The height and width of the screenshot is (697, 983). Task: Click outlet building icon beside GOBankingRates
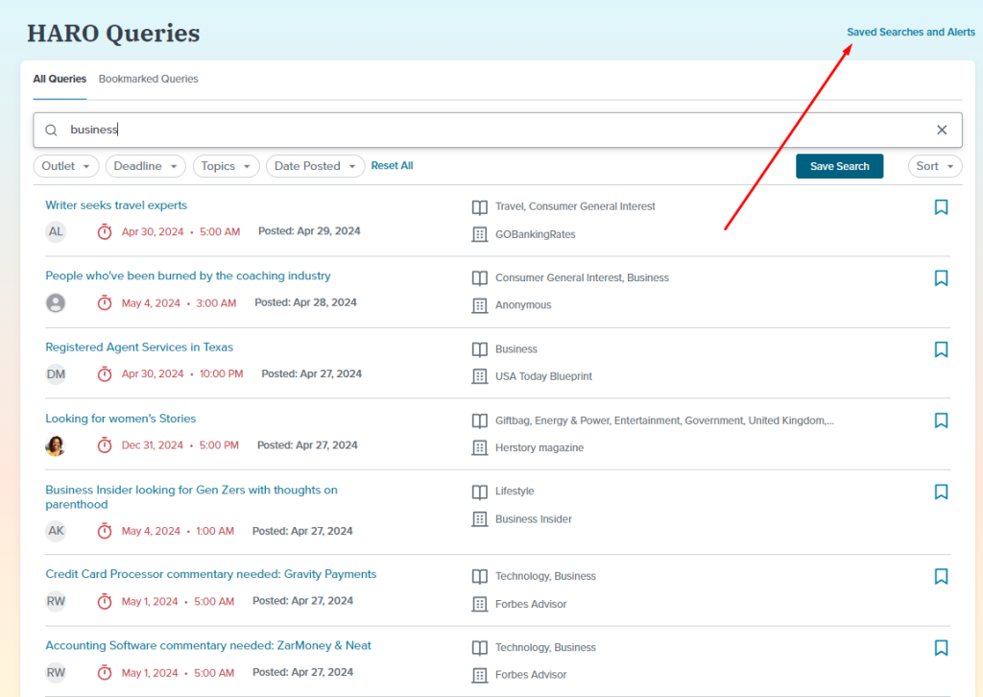point(480,234)
